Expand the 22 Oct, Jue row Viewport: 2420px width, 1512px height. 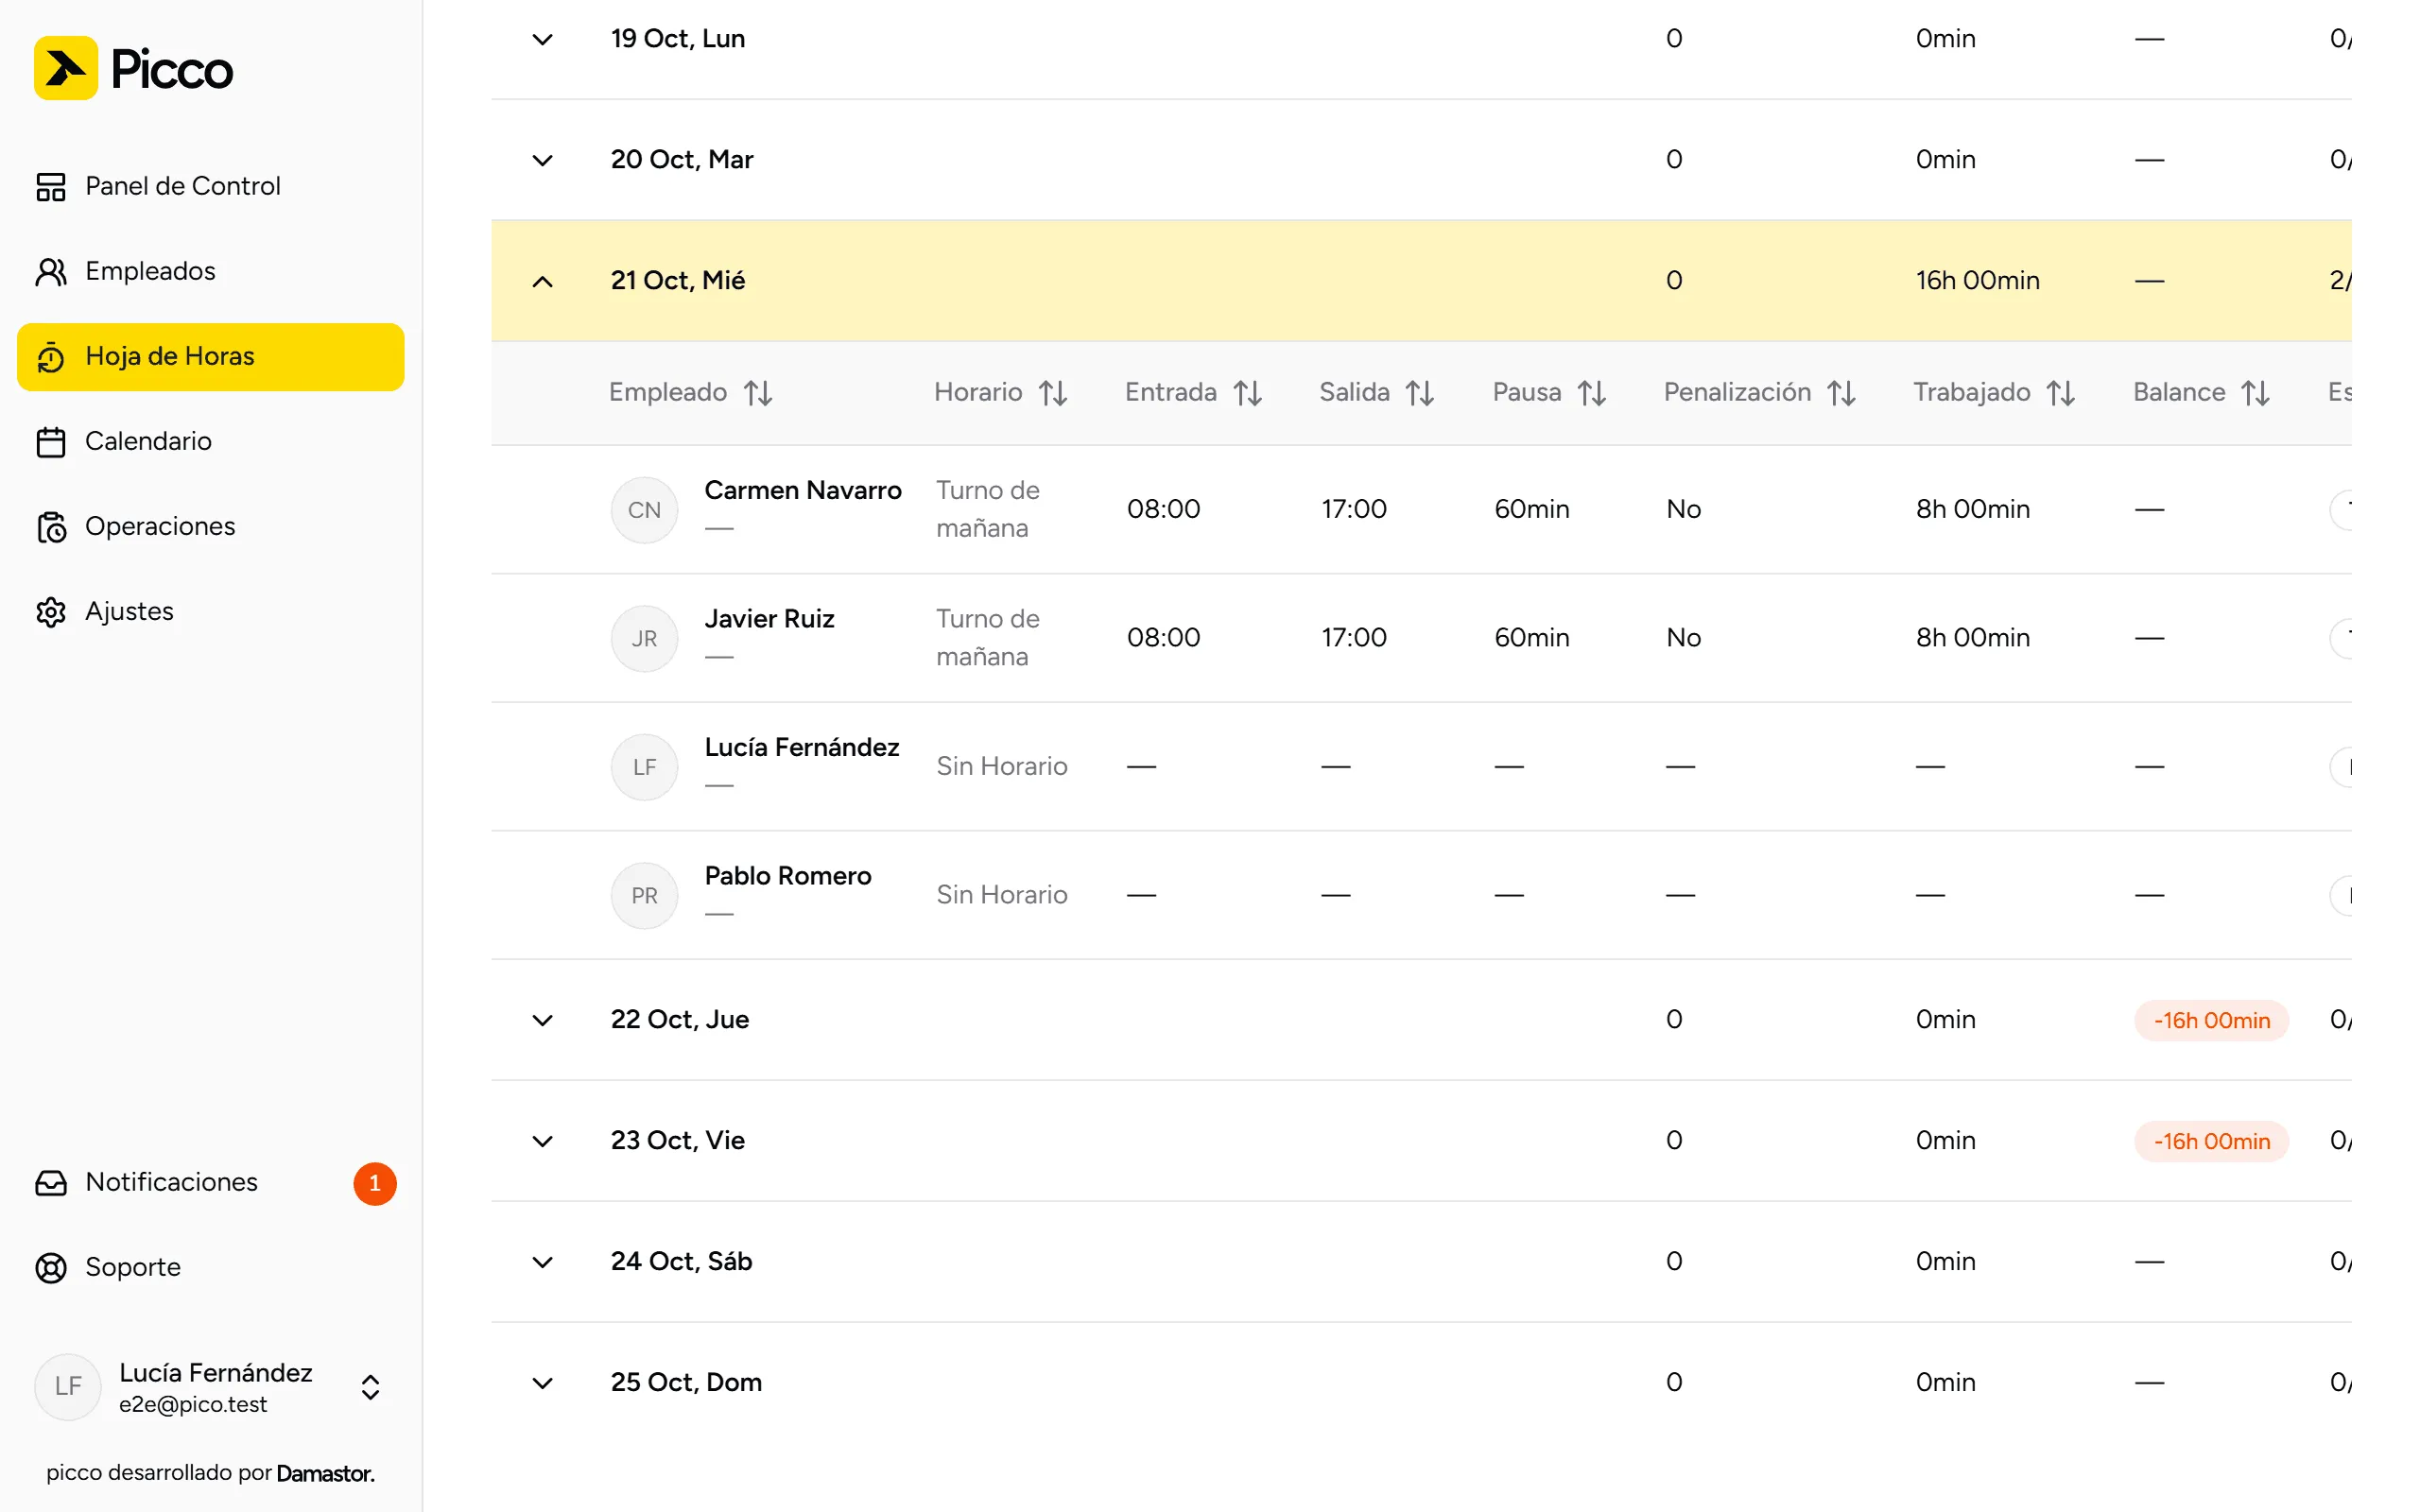click(542, 1020)
